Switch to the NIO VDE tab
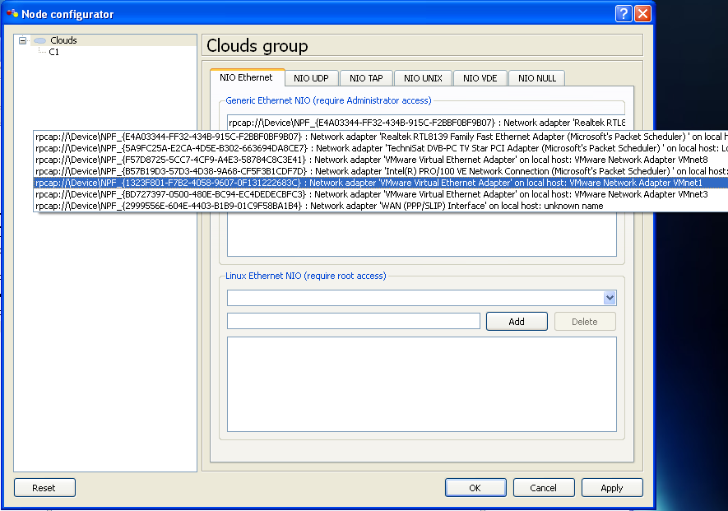Screen dimensions: 728x511 point(480,78)
